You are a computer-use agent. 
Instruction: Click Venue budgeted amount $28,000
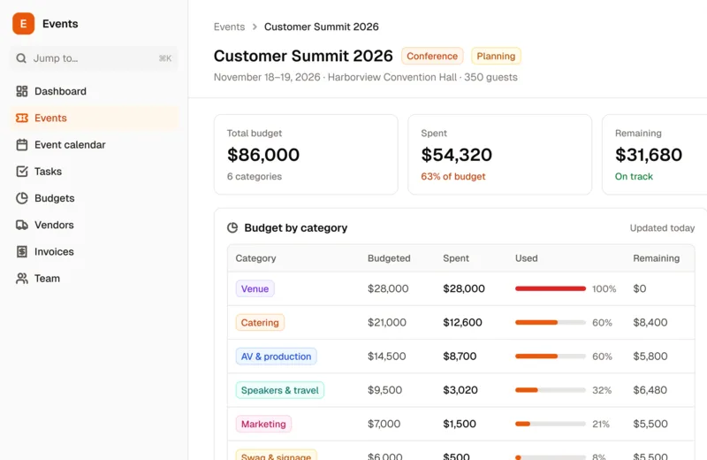tap(388, 288)
